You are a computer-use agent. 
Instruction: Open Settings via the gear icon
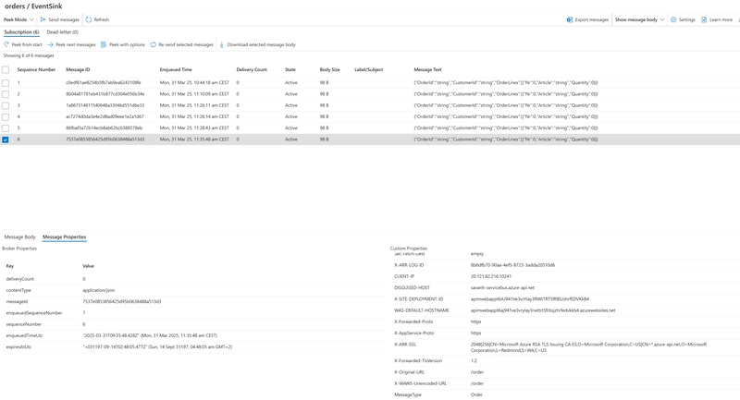tap(673, 19)
